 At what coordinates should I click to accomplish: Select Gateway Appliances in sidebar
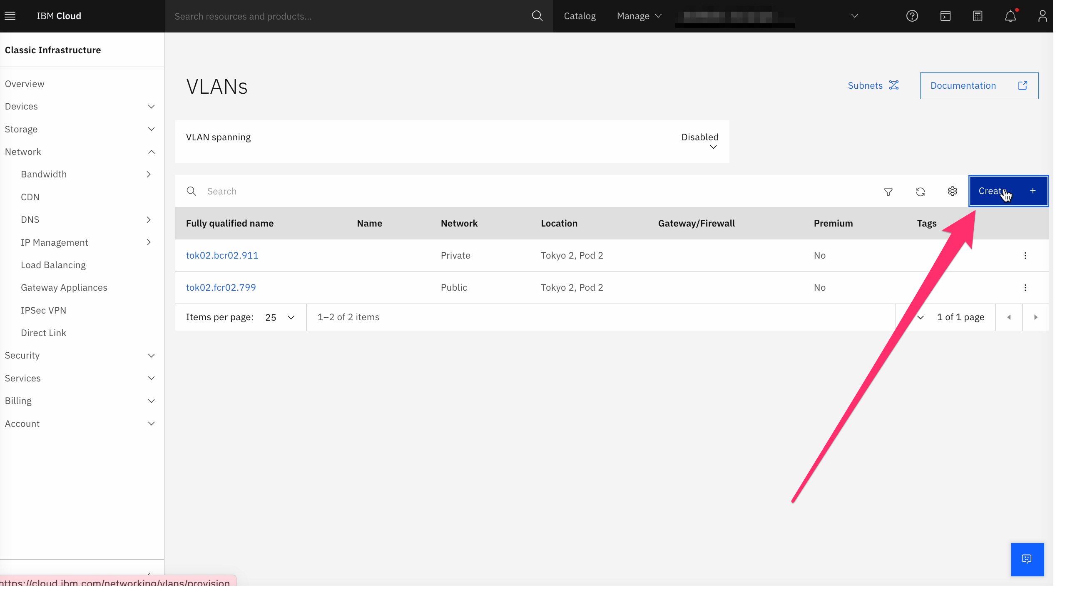pos(64,287)
